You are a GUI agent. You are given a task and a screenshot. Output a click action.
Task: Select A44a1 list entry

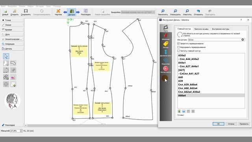[211, 63]
